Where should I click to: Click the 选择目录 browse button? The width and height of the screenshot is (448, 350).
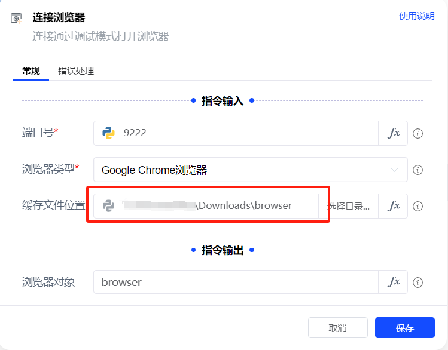[x=349, y=207]
